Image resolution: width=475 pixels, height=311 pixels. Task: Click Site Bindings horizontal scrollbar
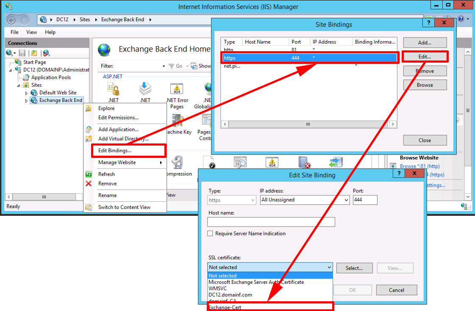(308, 124)
